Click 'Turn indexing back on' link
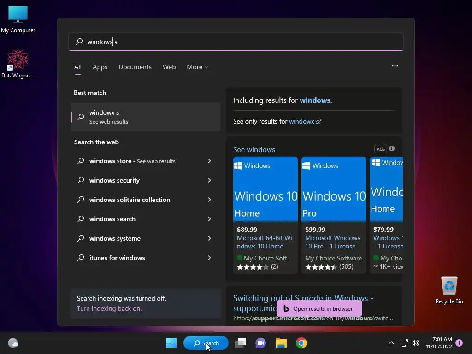 [109, 308]
